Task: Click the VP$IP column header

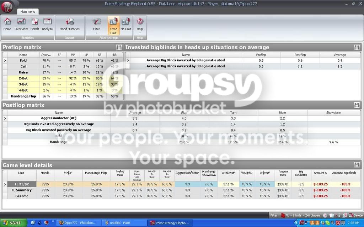Action: pyautogui.click(x=68, y=176)
